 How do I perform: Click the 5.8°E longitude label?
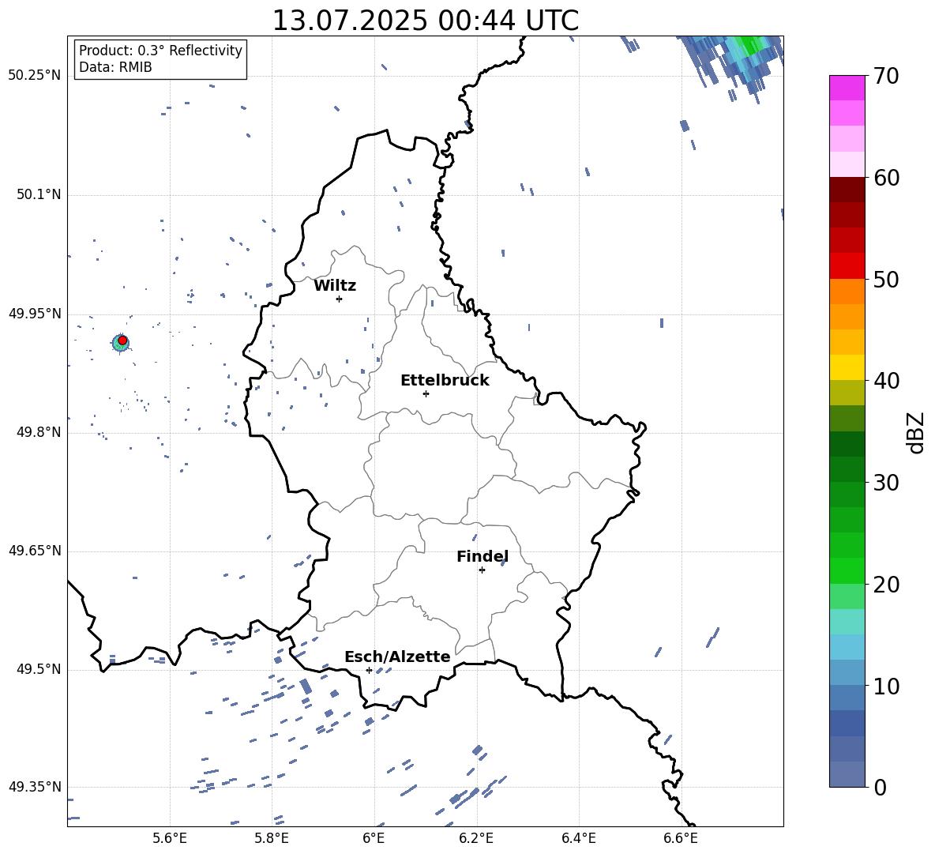(272, 838)
